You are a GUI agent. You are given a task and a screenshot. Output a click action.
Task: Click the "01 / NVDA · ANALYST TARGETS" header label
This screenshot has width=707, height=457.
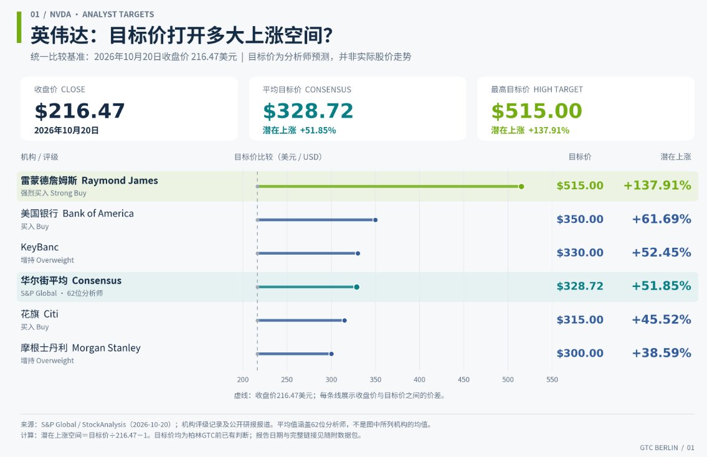click(92, 14)
